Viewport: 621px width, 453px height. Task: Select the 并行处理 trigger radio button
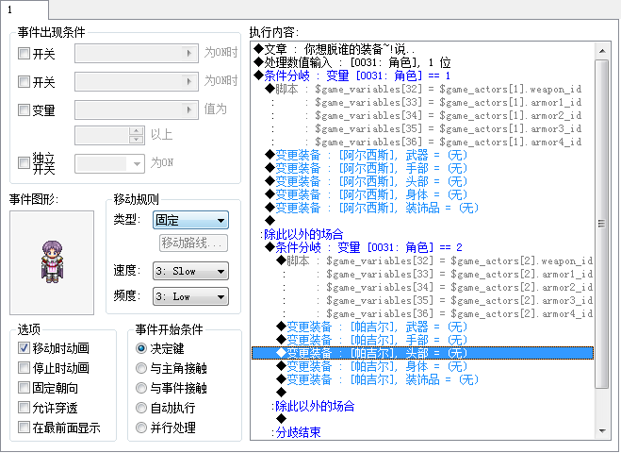(141, 428)
